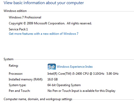
Task: Select the Service Pack 1 text
Action: (x=18, y=29)
